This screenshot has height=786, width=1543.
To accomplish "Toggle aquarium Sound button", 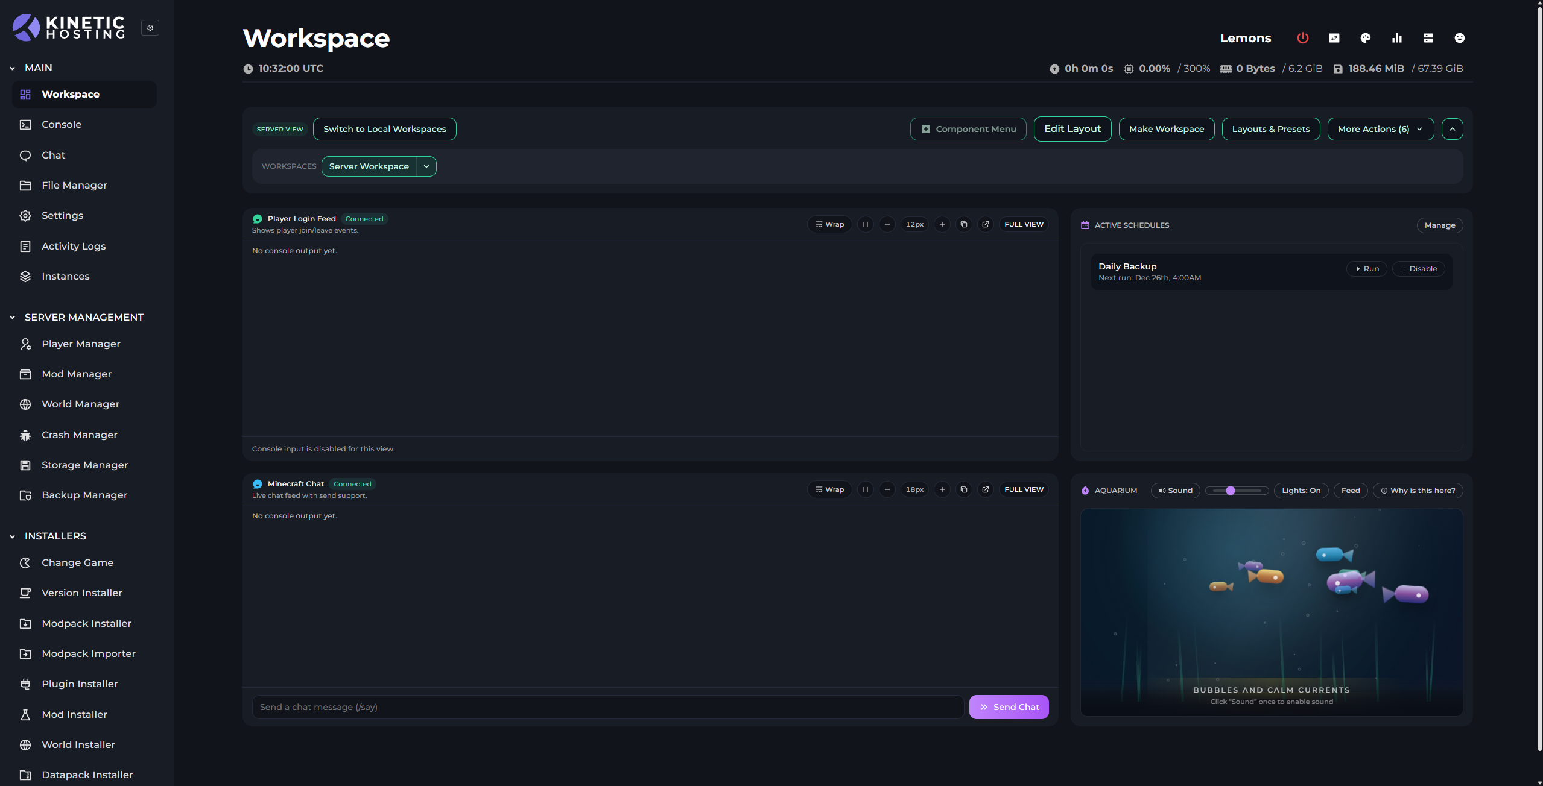I will [1176, 491].
